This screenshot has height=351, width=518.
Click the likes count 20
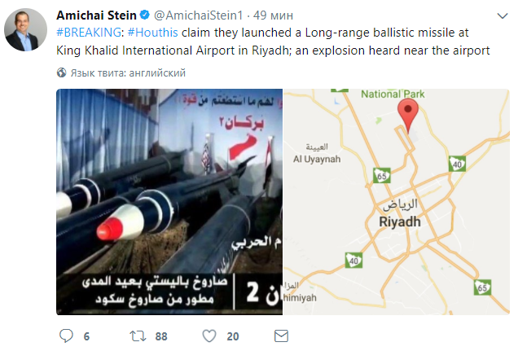tap(232, 336)
